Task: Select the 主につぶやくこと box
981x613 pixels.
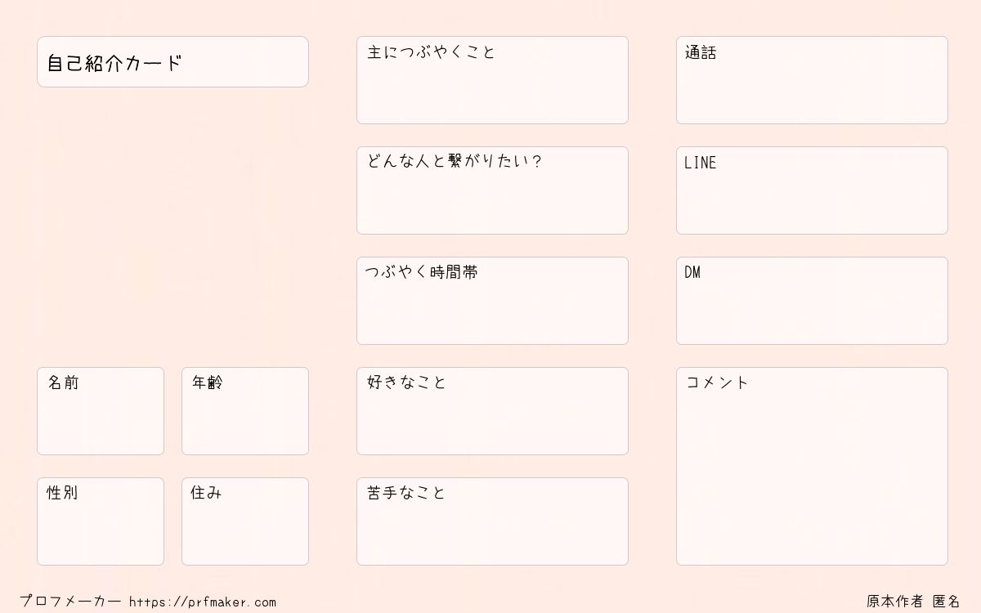Action: 492,80
